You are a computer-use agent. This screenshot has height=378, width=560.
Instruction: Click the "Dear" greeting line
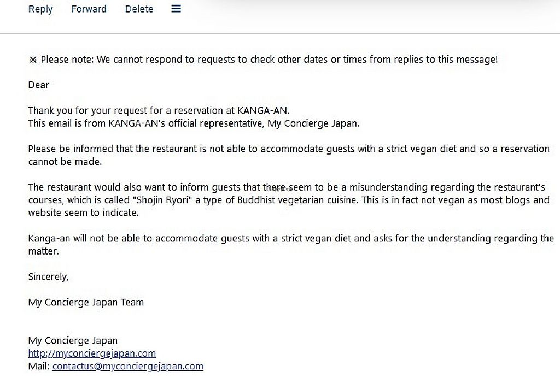tap(39, 85)
